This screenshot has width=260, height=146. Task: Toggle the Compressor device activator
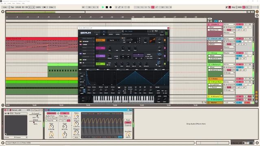point(46,110)
